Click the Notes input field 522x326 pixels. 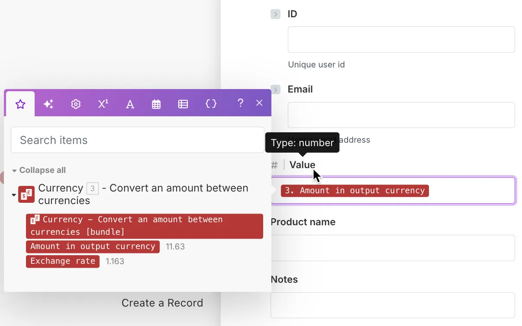393,305
